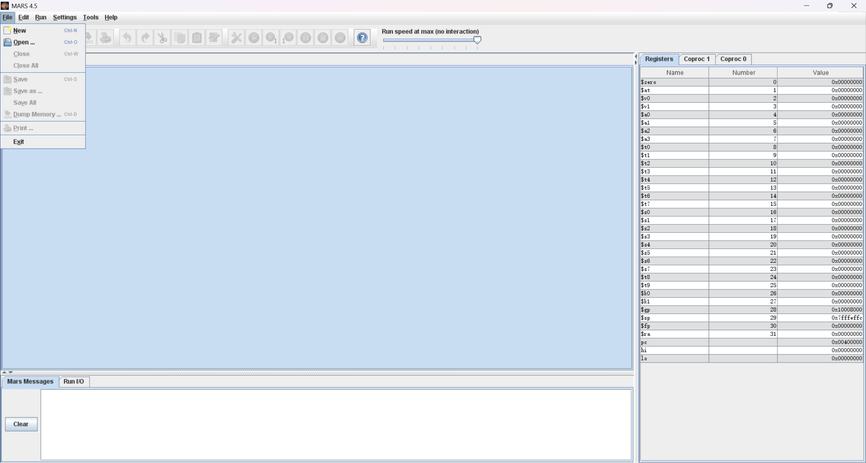Viewport: 866px width, 463px height.
Task: Click the Reset rewind toolbar icon
Action: pos(340,38)
